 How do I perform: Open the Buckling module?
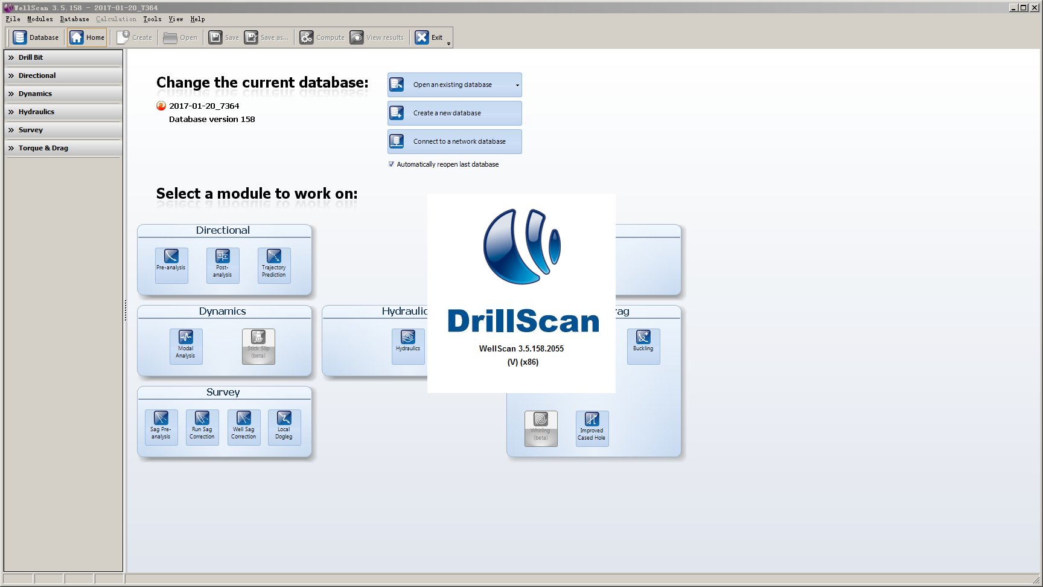point(643,346)
